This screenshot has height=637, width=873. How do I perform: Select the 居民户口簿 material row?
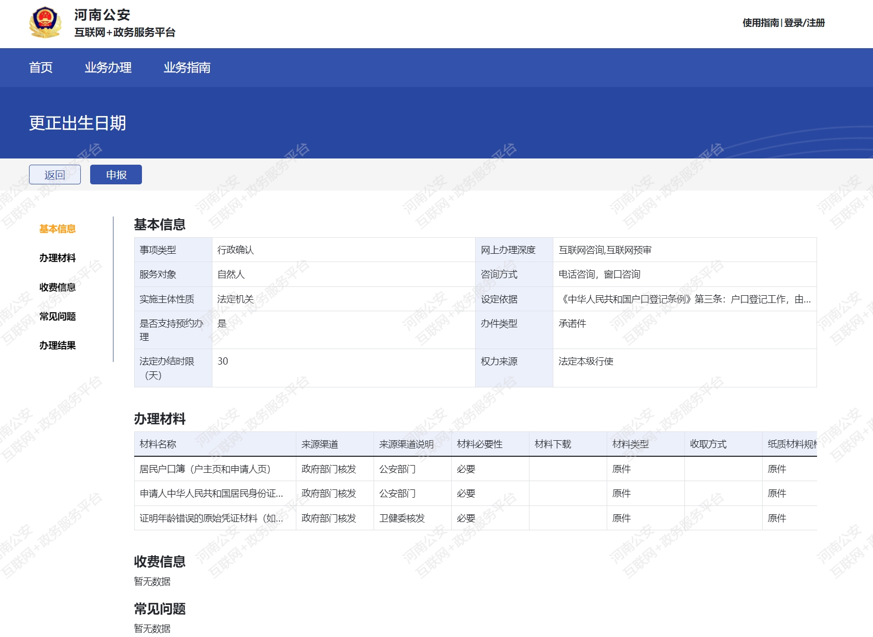pyautogui.click(x=205, y=469)
